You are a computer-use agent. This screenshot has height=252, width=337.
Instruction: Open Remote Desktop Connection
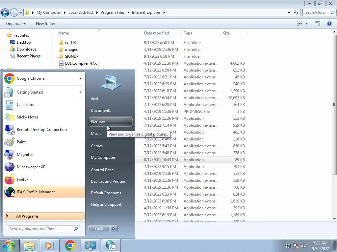click(x=44, y=129)
